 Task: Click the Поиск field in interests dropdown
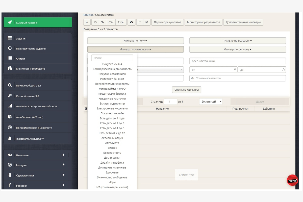112,58
